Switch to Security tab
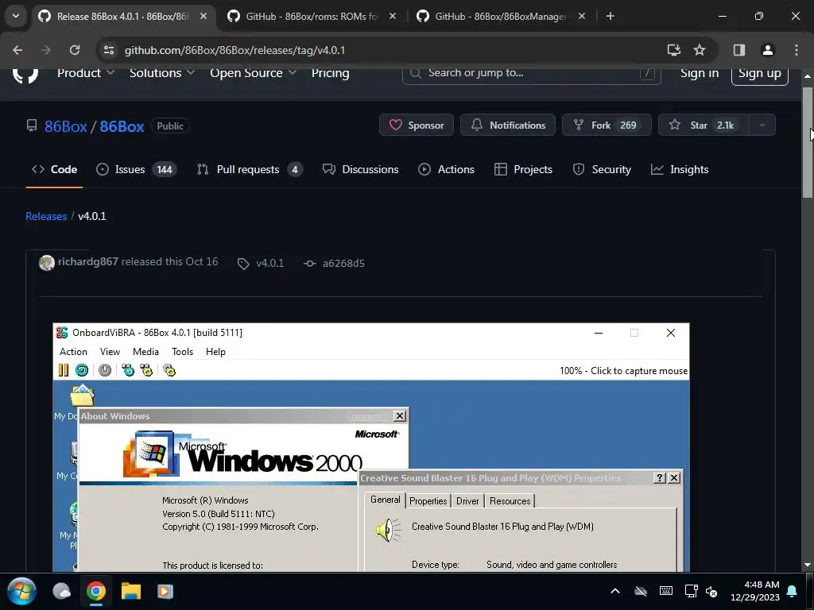 602,170
